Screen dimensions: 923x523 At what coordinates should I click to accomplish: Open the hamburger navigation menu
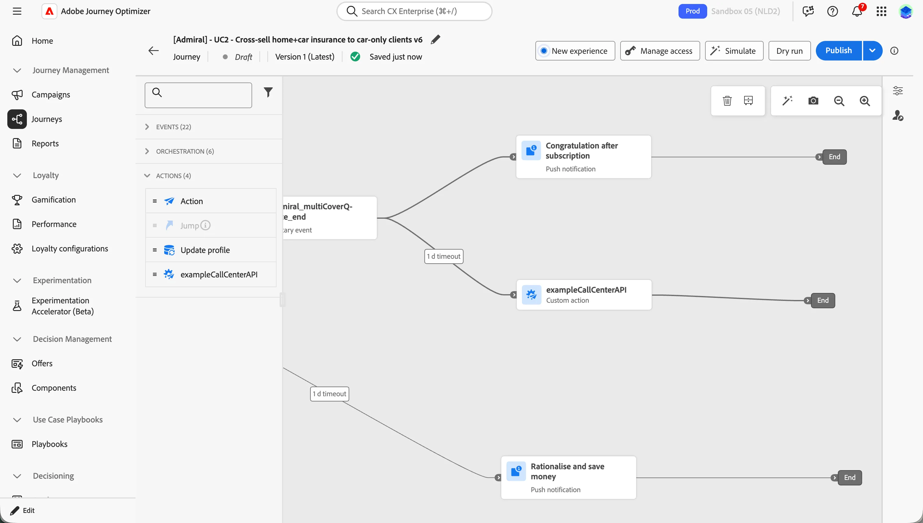click(17, 11)
